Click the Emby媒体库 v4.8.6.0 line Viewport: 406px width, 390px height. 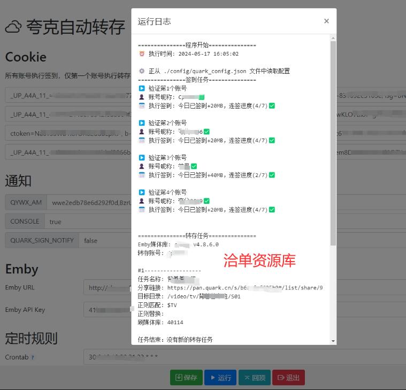click(178, 244)
